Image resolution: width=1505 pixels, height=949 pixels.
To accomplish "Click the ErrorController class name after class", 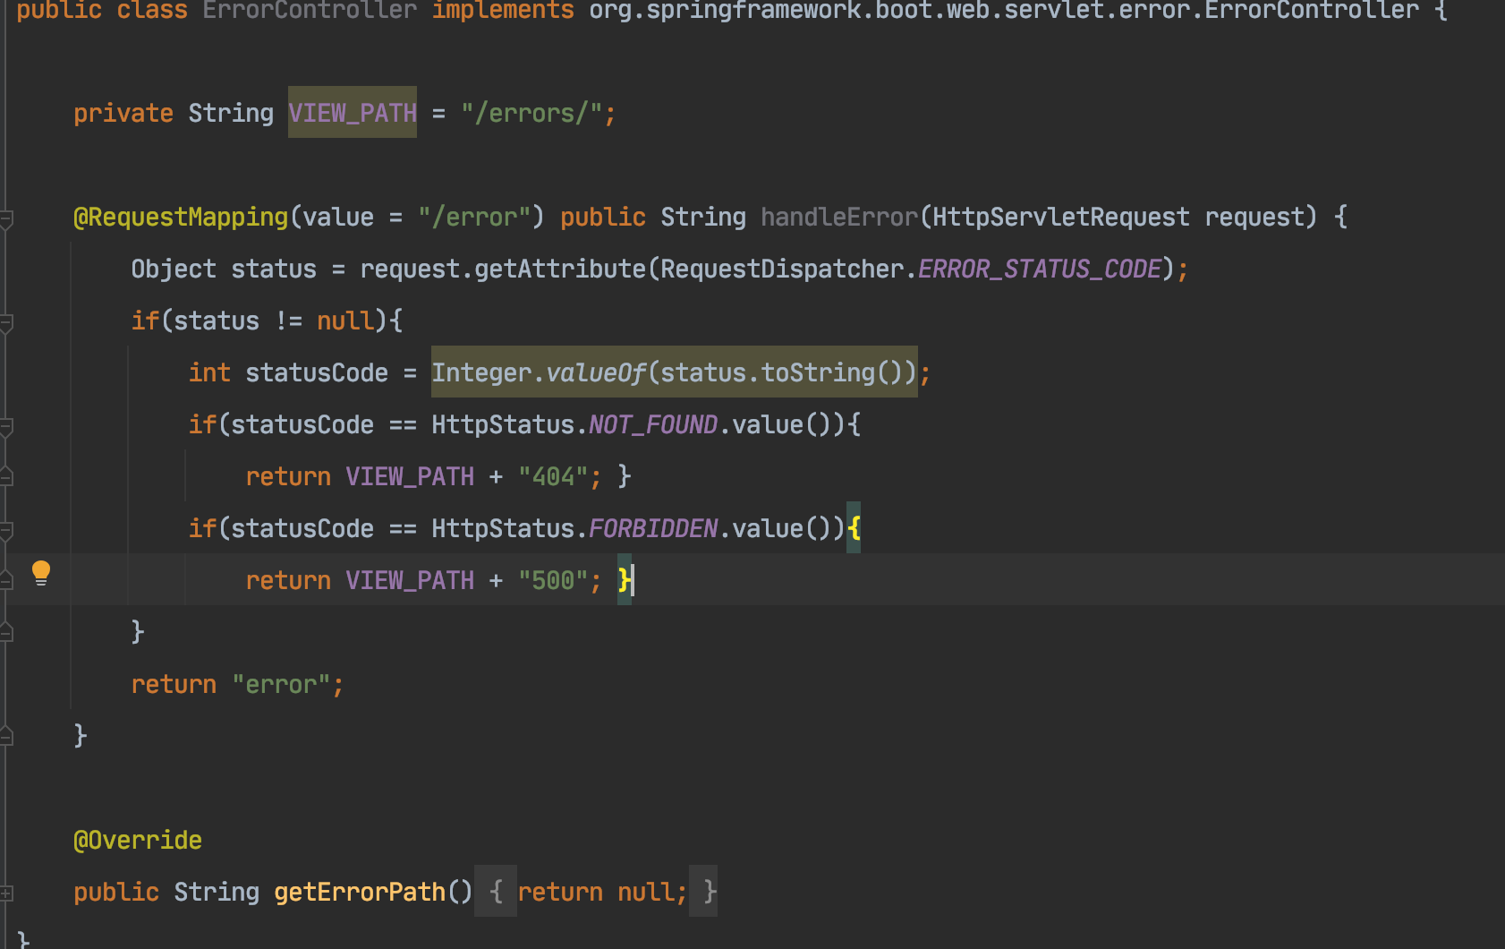I will (x=310, y=10).
